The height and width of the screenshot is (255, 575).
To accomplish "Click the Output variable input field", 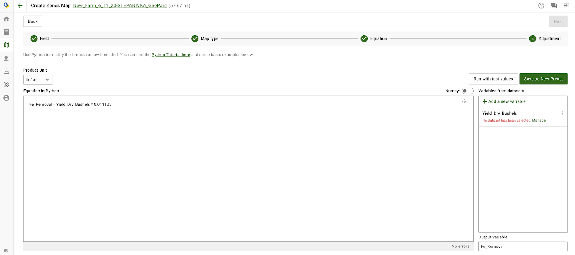I will (x=523, y=246).
